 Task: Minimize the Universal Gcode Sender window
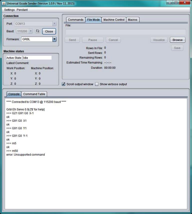pos(169,2)
